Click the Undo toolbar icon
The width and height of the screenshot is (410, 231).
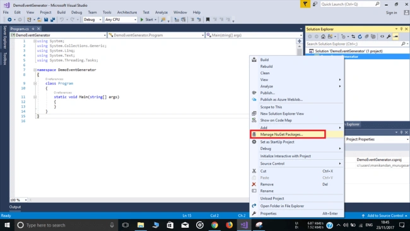tap(62, 20)
